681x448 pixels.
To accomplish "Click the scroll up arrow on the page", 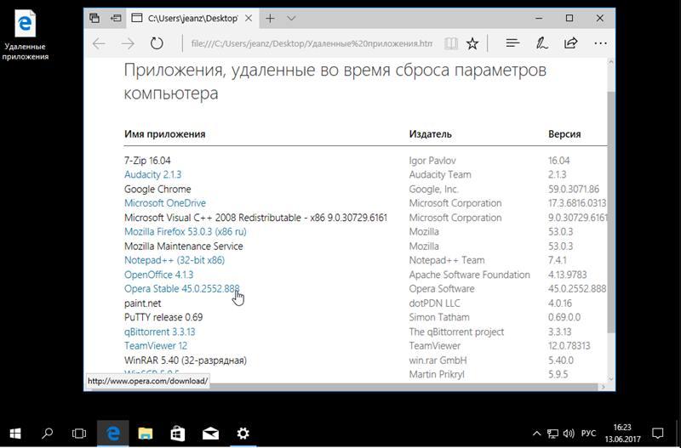I will (611, 63).
